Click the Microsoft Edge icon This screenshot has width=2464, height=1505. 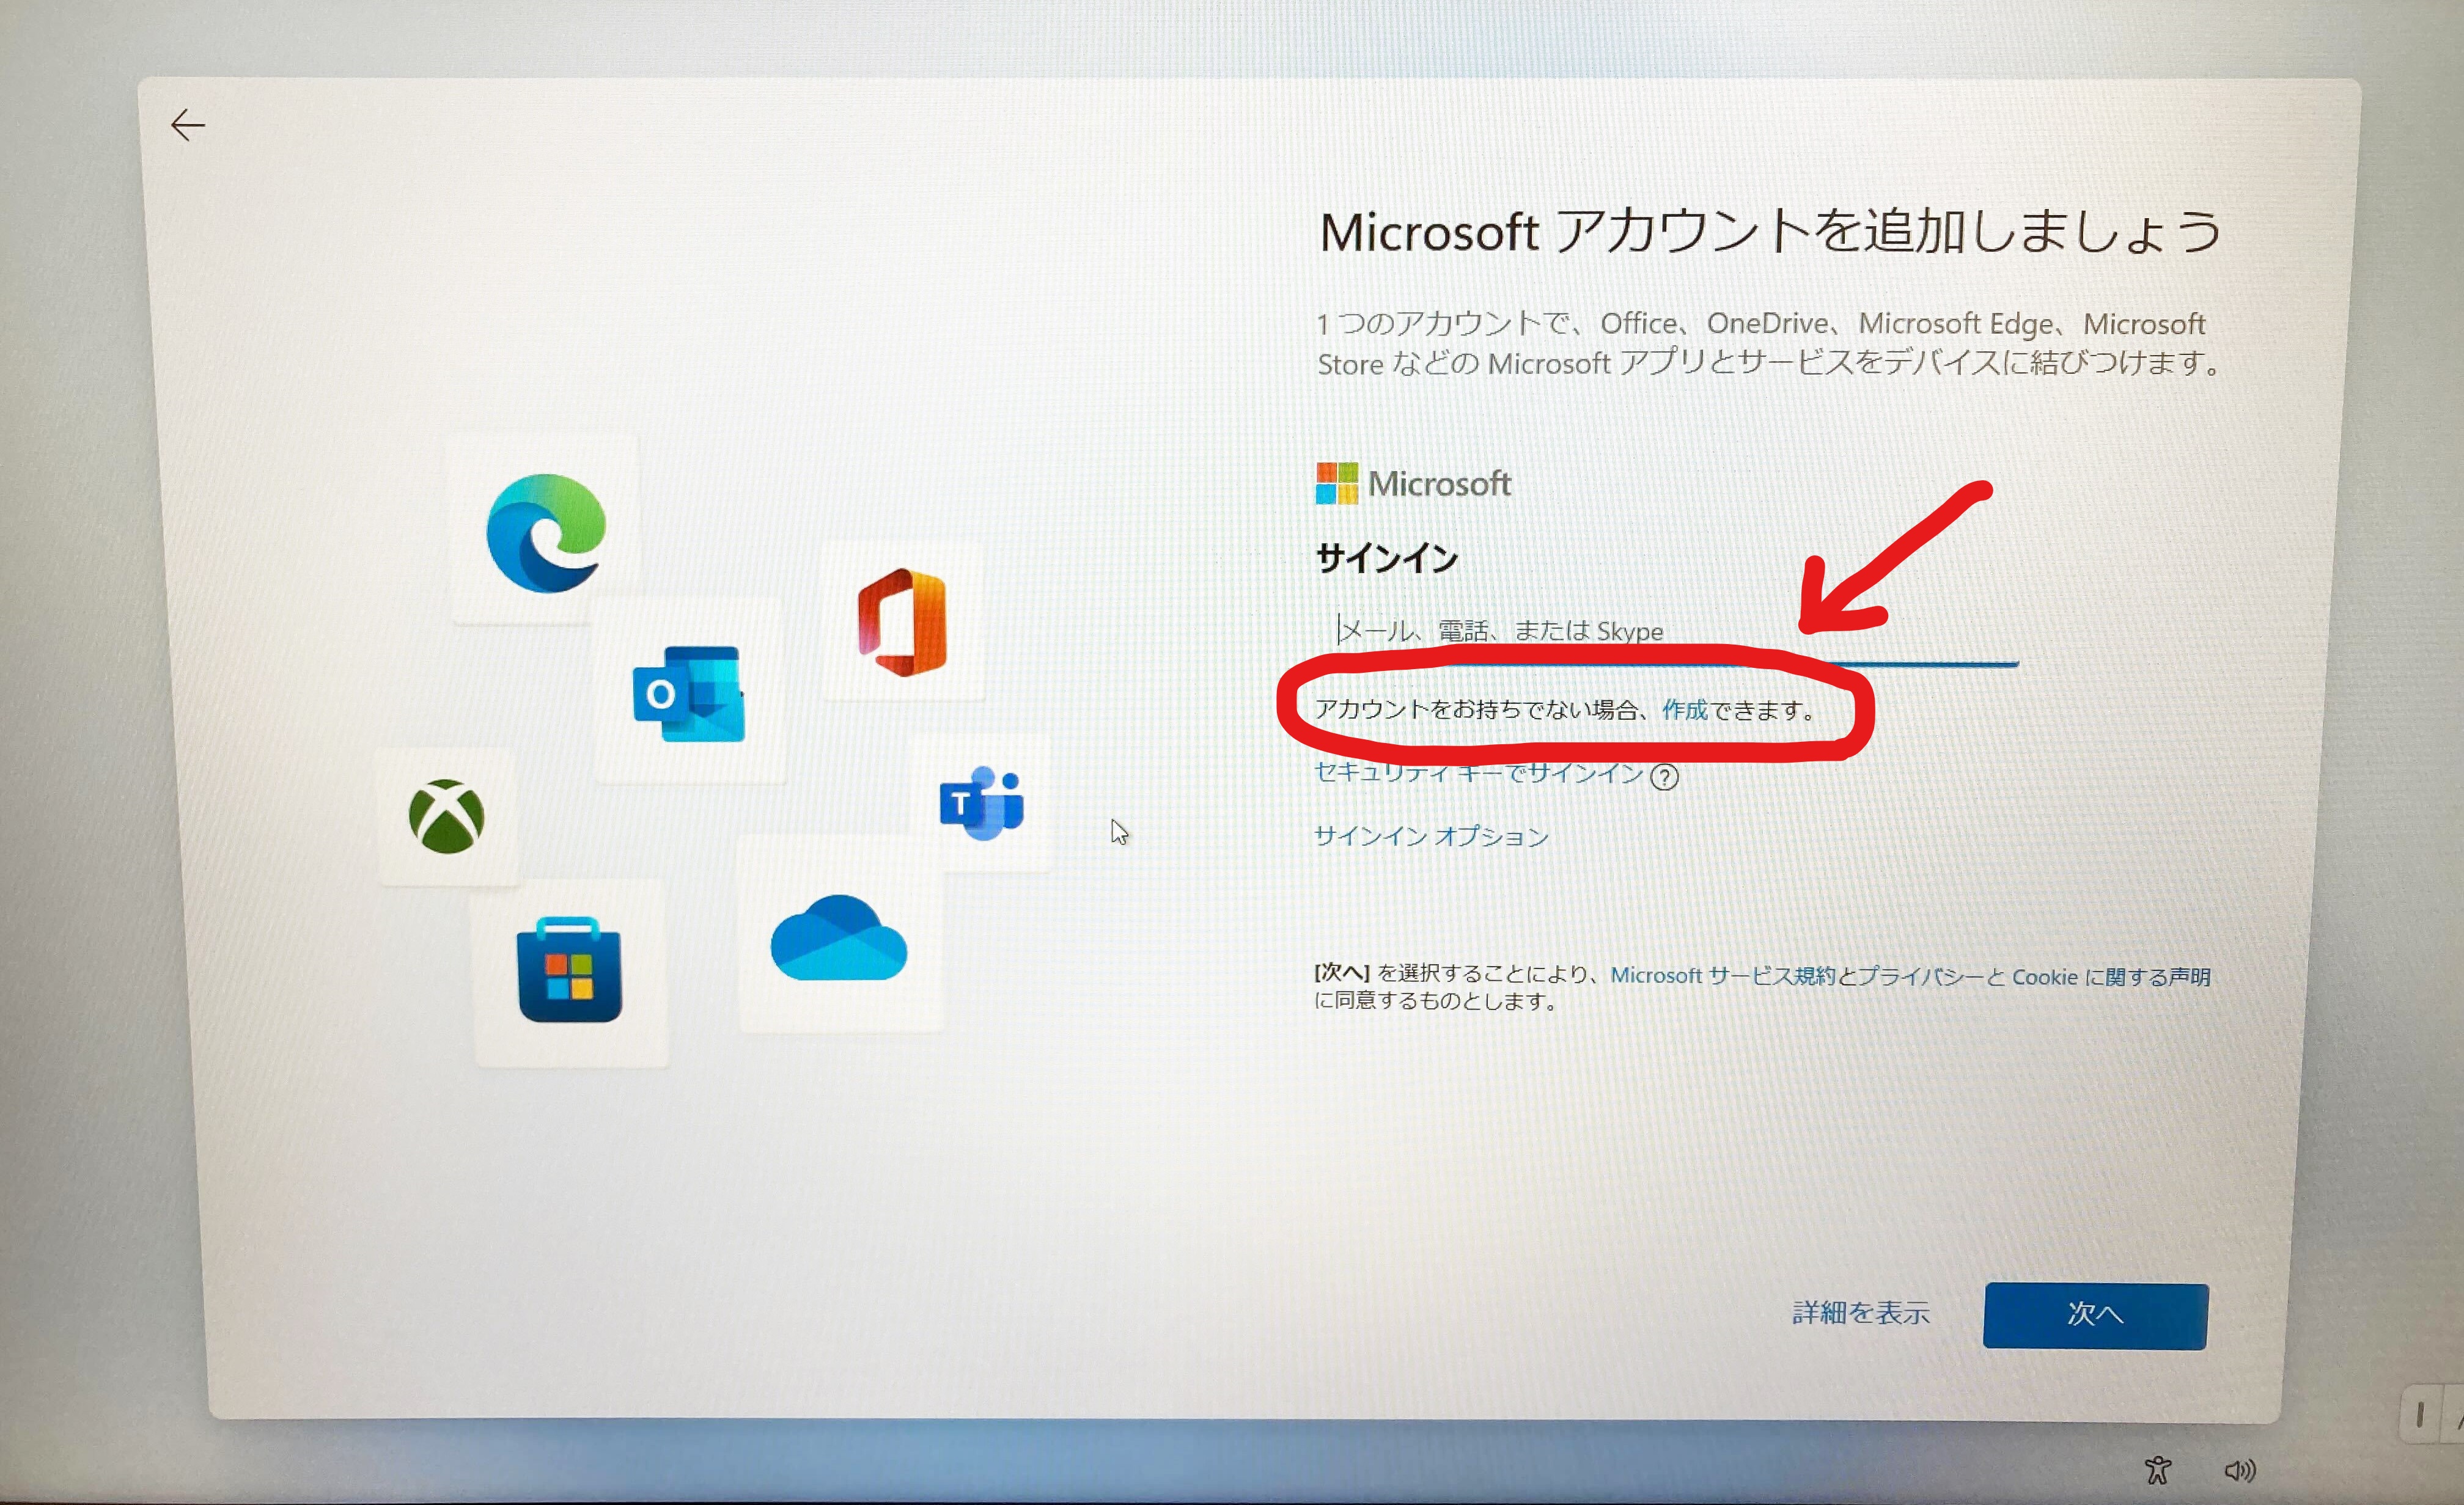tap(546, 533)
